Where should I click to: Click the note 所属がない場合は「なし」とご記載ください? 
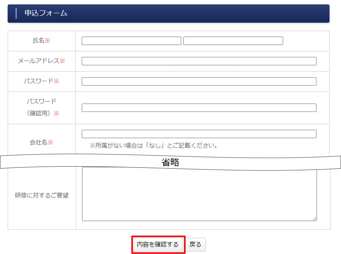point(154,146)
